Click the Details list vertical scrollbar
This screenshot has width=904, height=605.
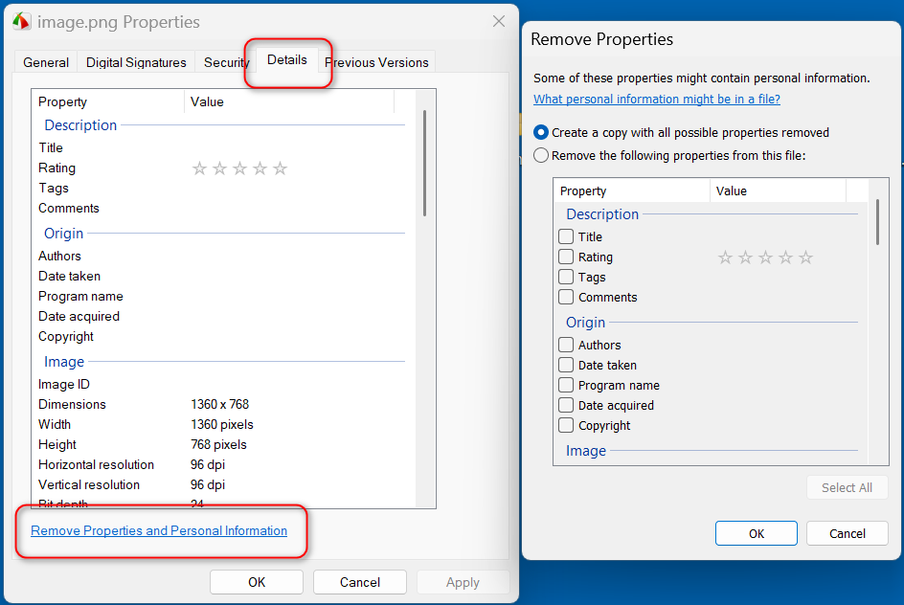coord(424,163)
